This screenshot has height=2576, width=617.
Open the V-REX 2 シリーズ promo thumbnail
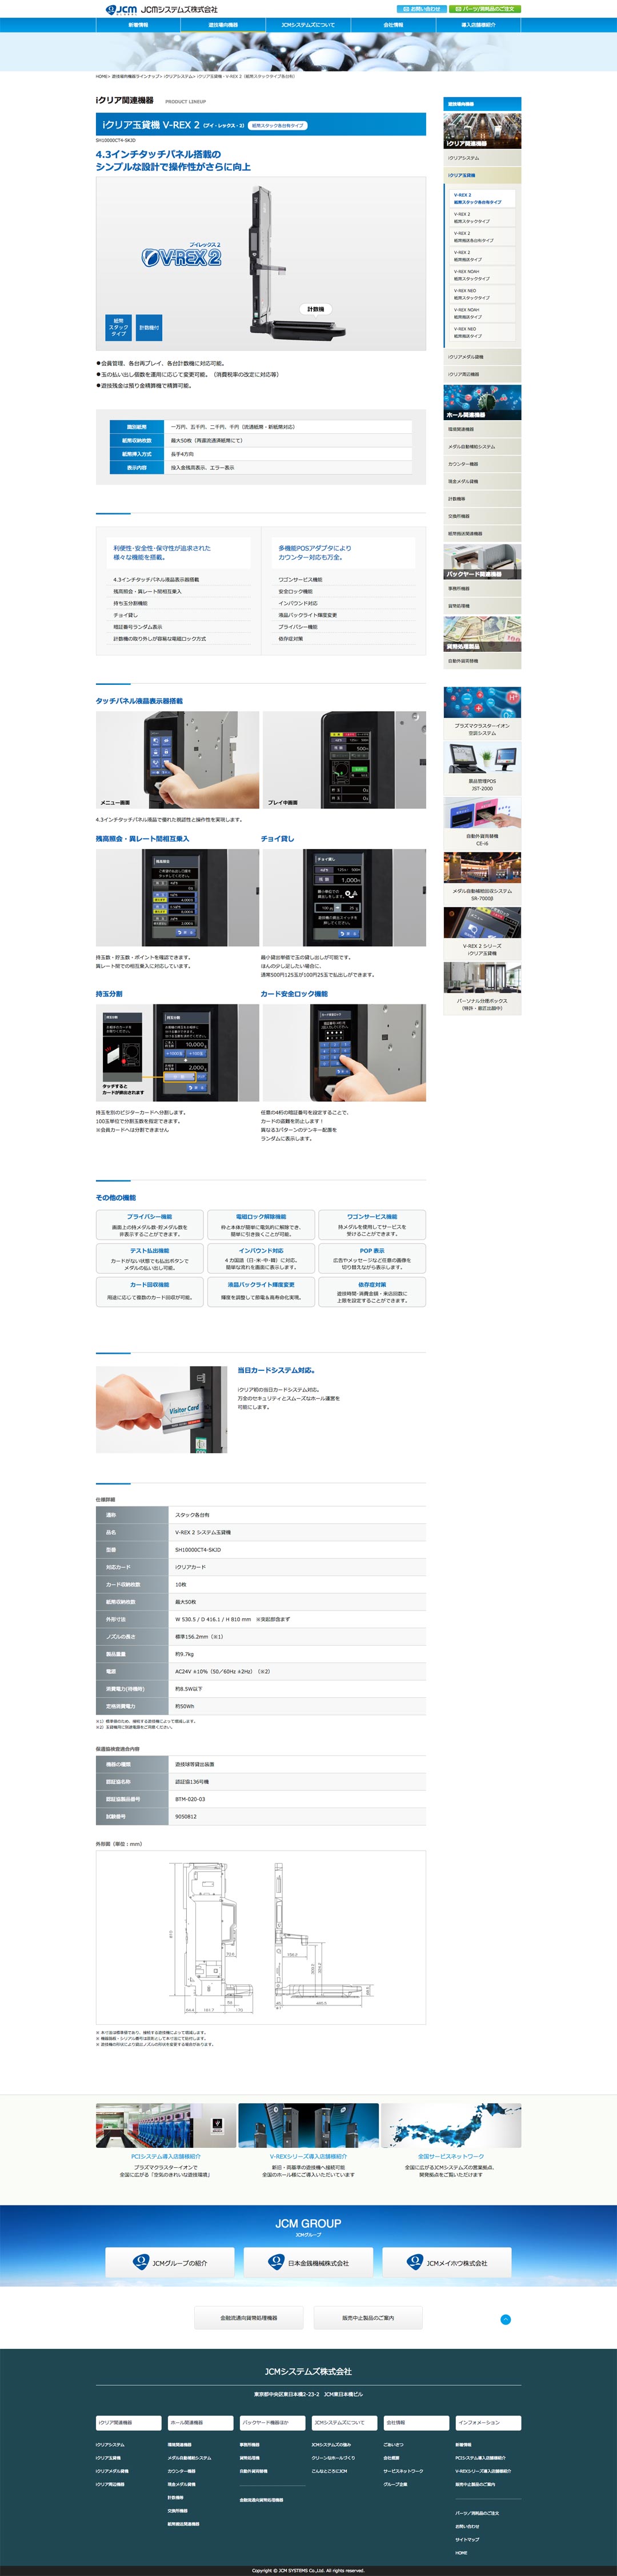482,933
